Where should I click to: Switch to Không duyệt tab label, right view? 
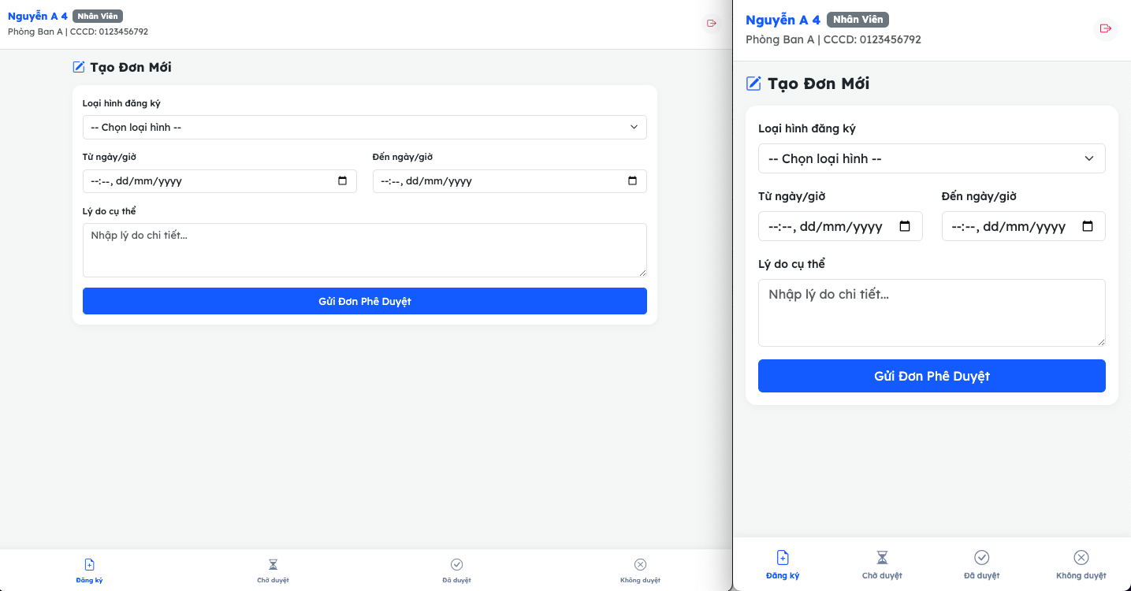point(1081,575)
